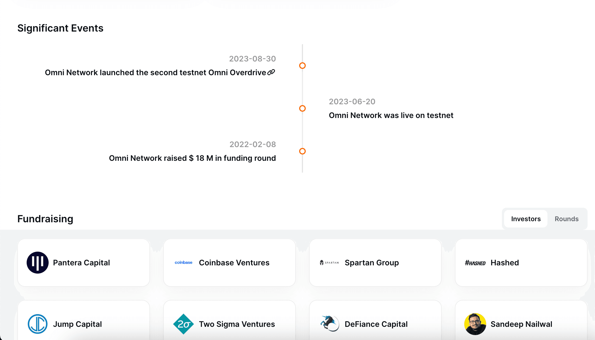Click the Hashed logo icon

[x=475, y=263]
